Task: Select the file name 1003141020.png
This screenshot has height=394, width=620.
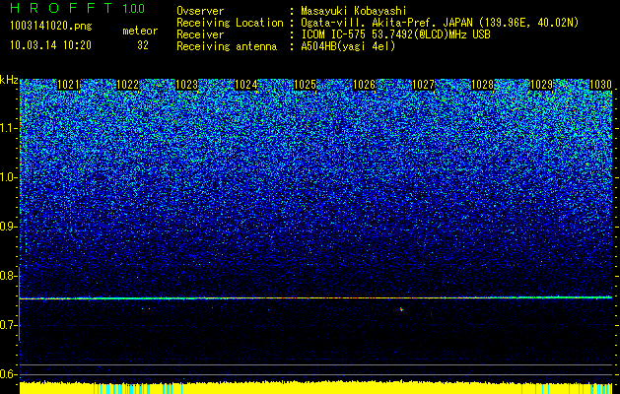Action: pos(51,27)
